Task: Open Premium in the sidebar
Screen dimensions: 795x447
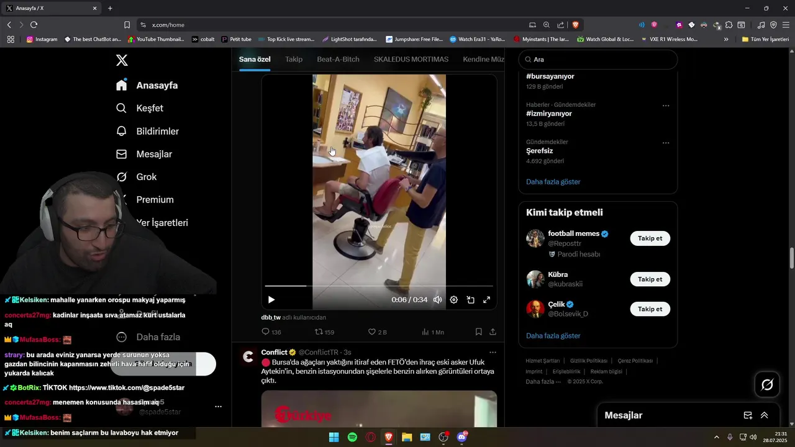Action: [x=155, y=199]
